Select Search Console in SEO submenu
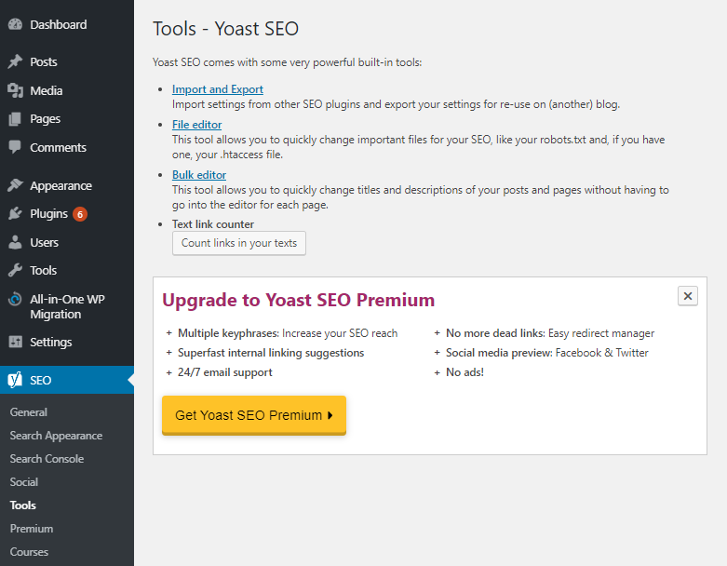727x566 pixels. click(x=47, y=459)
